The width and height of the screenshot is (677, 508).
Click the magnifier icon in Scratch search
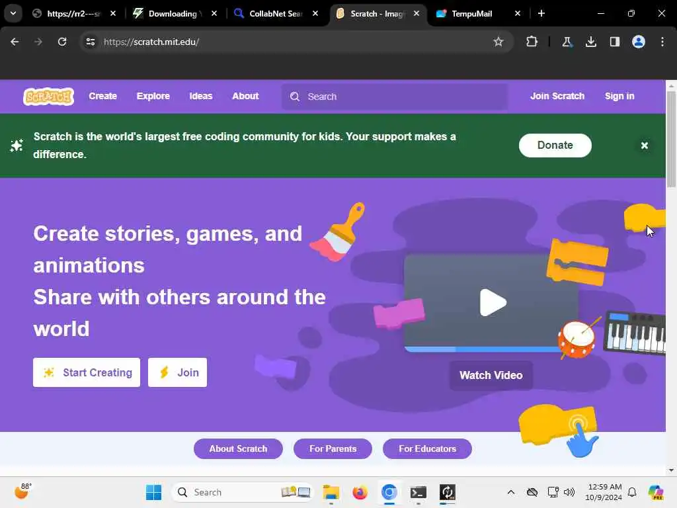click(x=295, y=97)
